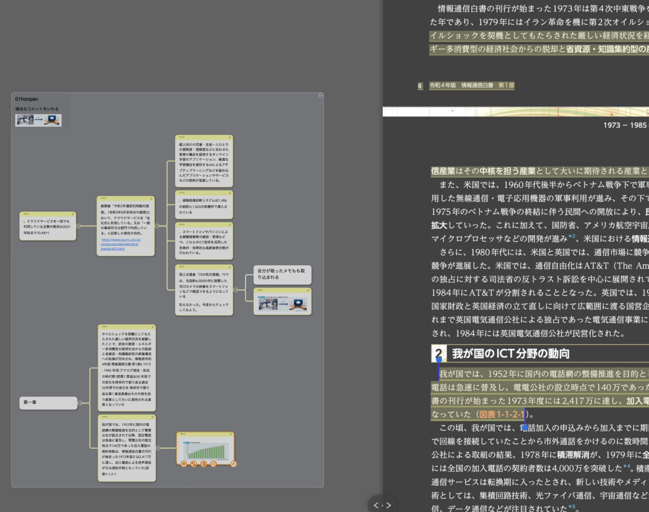The image size is (649, 512).
Task: Collapse branch of the 第一章 node
Action: [x=80, y=403]
